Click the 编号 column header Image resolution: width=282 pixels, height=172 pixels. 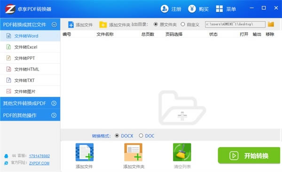(x=67, y=34)
